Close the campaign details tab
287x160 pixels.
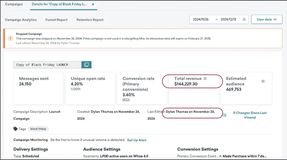(93, 4)
